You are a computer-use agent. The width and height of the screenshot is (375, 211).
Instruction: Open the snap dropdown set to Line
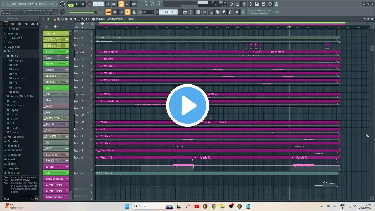click(x=148, y=12)
